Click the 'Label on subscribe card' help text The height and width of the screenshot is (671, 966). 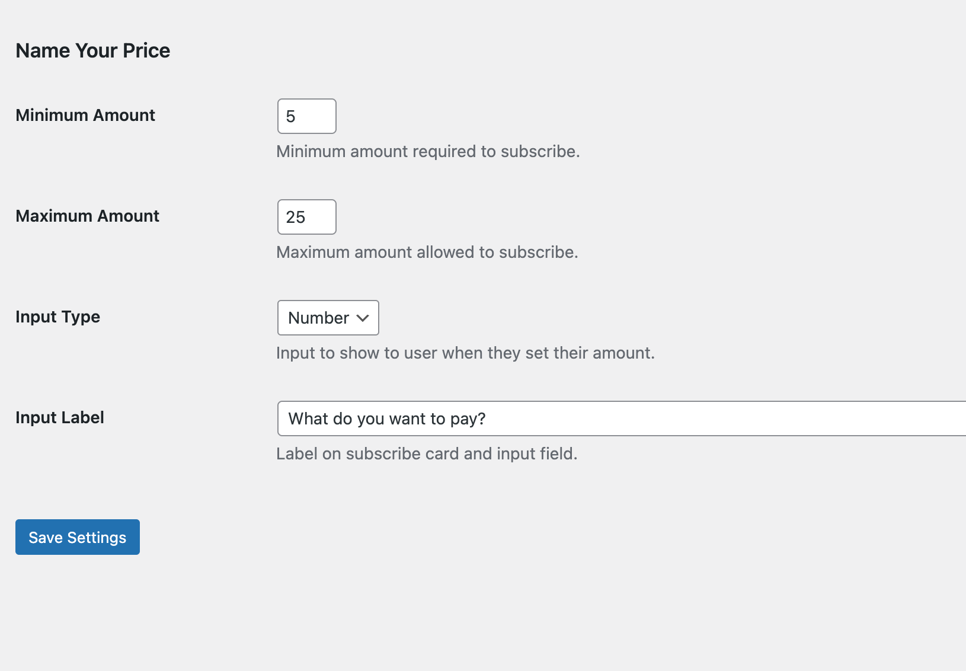(427, 453)
